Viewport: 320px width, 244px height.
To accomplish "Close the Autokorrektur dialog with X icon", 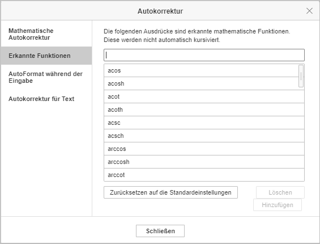I will coord(309,11).
